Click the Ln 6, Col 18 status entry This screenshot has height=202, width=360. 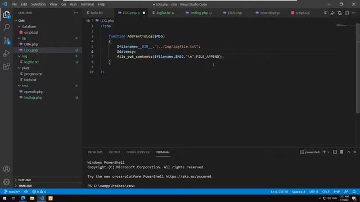279,191
